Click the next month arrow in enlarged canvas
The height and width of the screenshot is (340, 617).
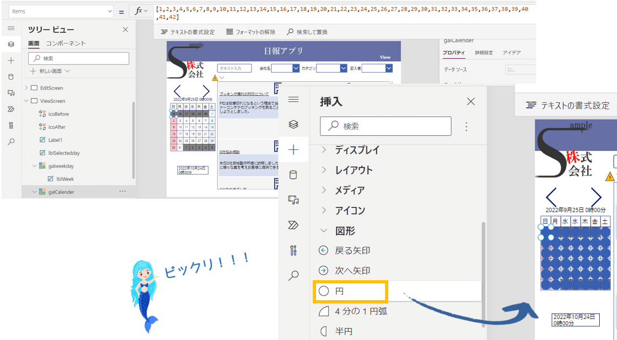596,197
